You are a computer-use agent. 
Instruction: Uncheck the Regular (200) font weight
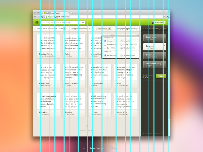coord(105,41)
